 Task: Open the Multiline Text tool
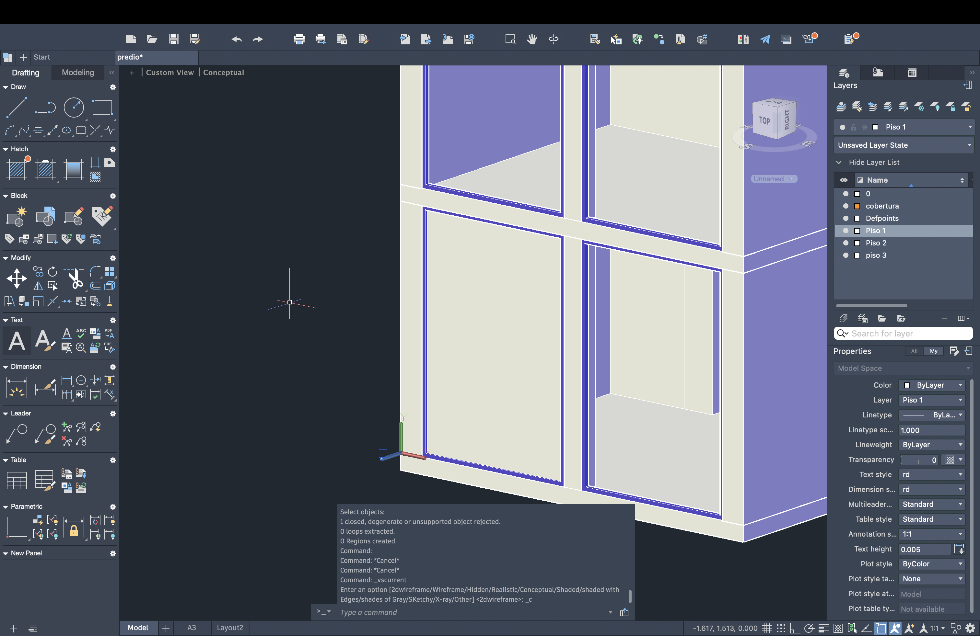pyautogui.click(x=17, y=341)
